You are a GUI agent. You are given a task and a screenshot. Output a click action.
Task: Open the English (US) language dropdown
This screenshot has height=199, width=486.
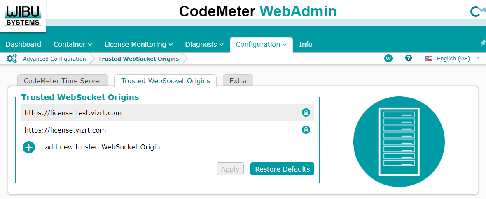point(453,58)
